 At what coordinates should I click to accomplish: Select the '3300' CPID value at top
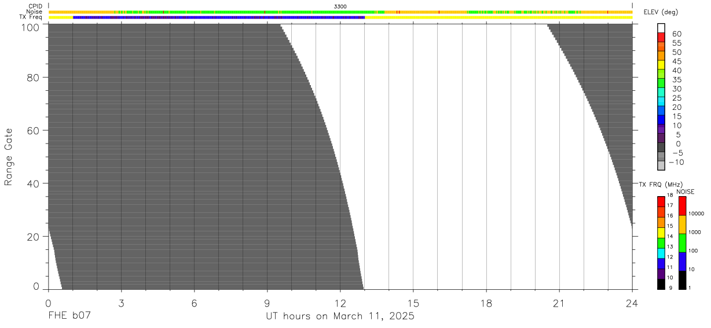click(x=340, y=6)
